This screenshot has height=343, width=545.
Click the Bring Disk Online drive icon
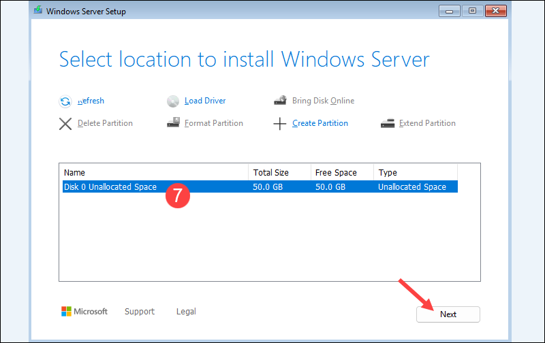point(280,101)
